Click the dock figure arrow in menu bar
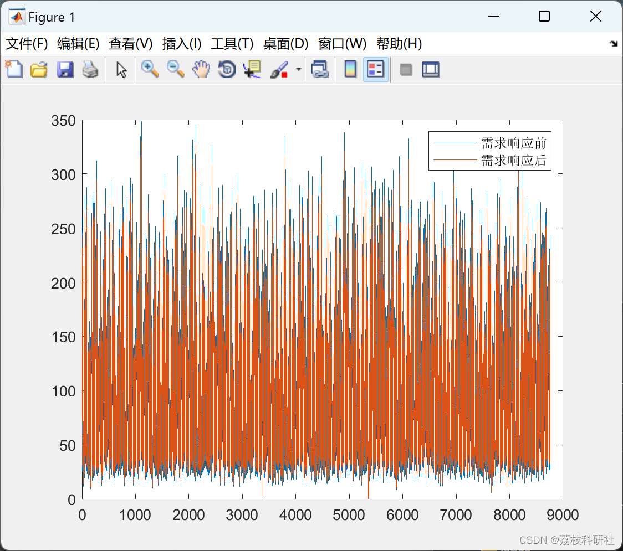 coord(614,43)
